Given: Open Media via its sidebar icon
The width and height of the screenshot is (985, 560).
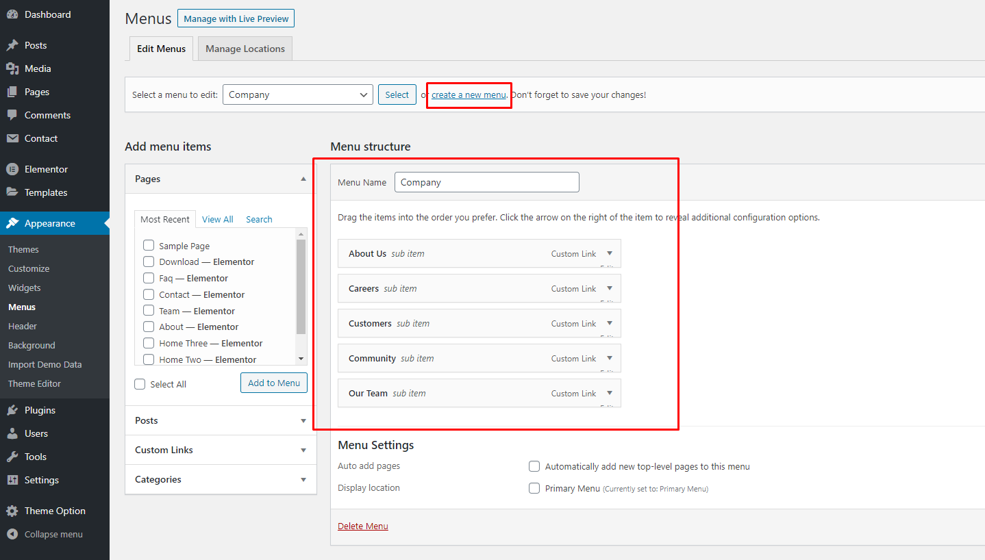Looking at the screenshot, I should point(12,68).
